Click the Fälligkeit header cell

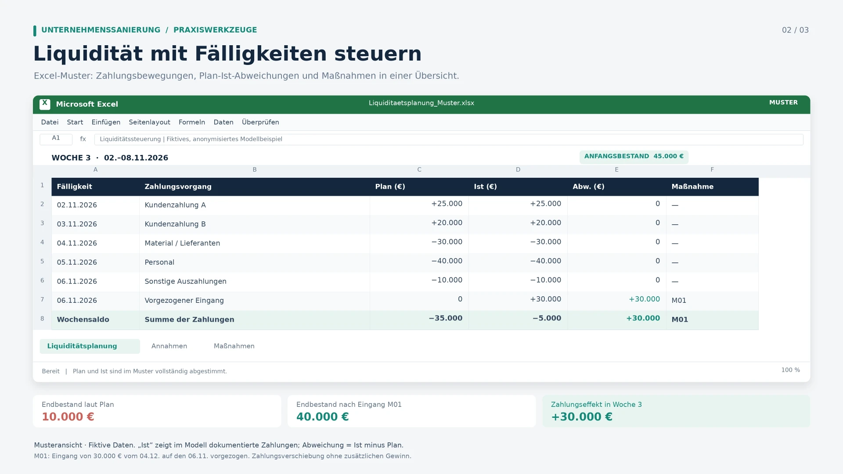95,187
